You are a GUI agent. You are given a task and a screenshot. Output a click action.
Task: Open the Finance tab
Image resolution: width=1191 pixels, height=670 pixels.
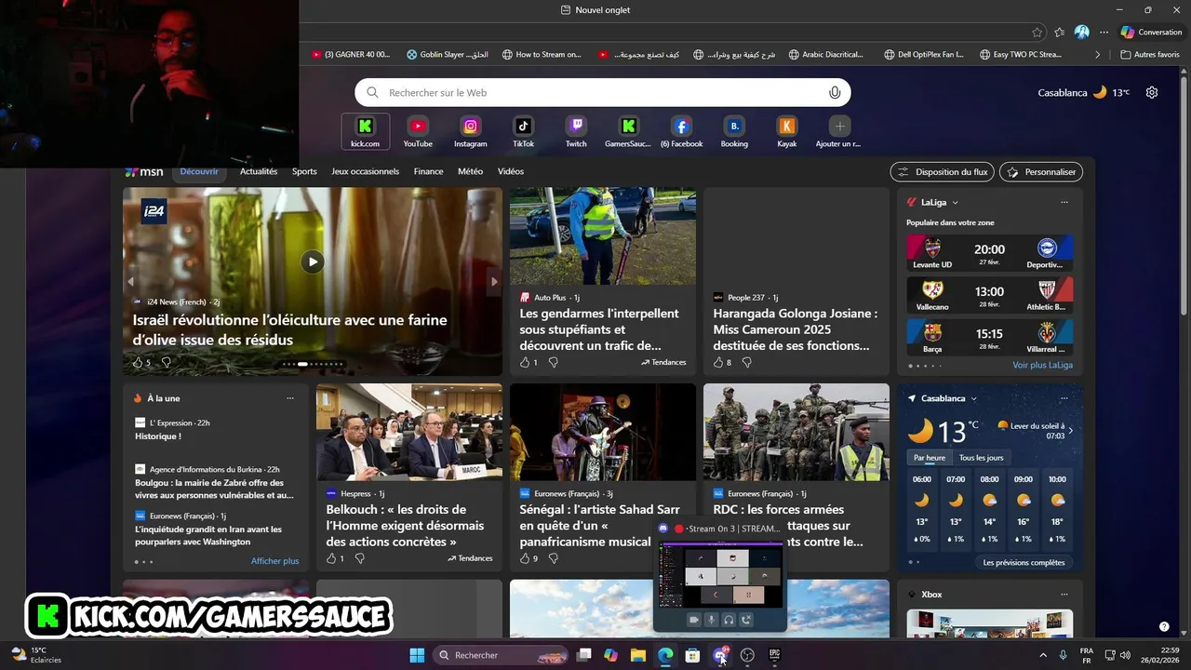pos(428,171)
